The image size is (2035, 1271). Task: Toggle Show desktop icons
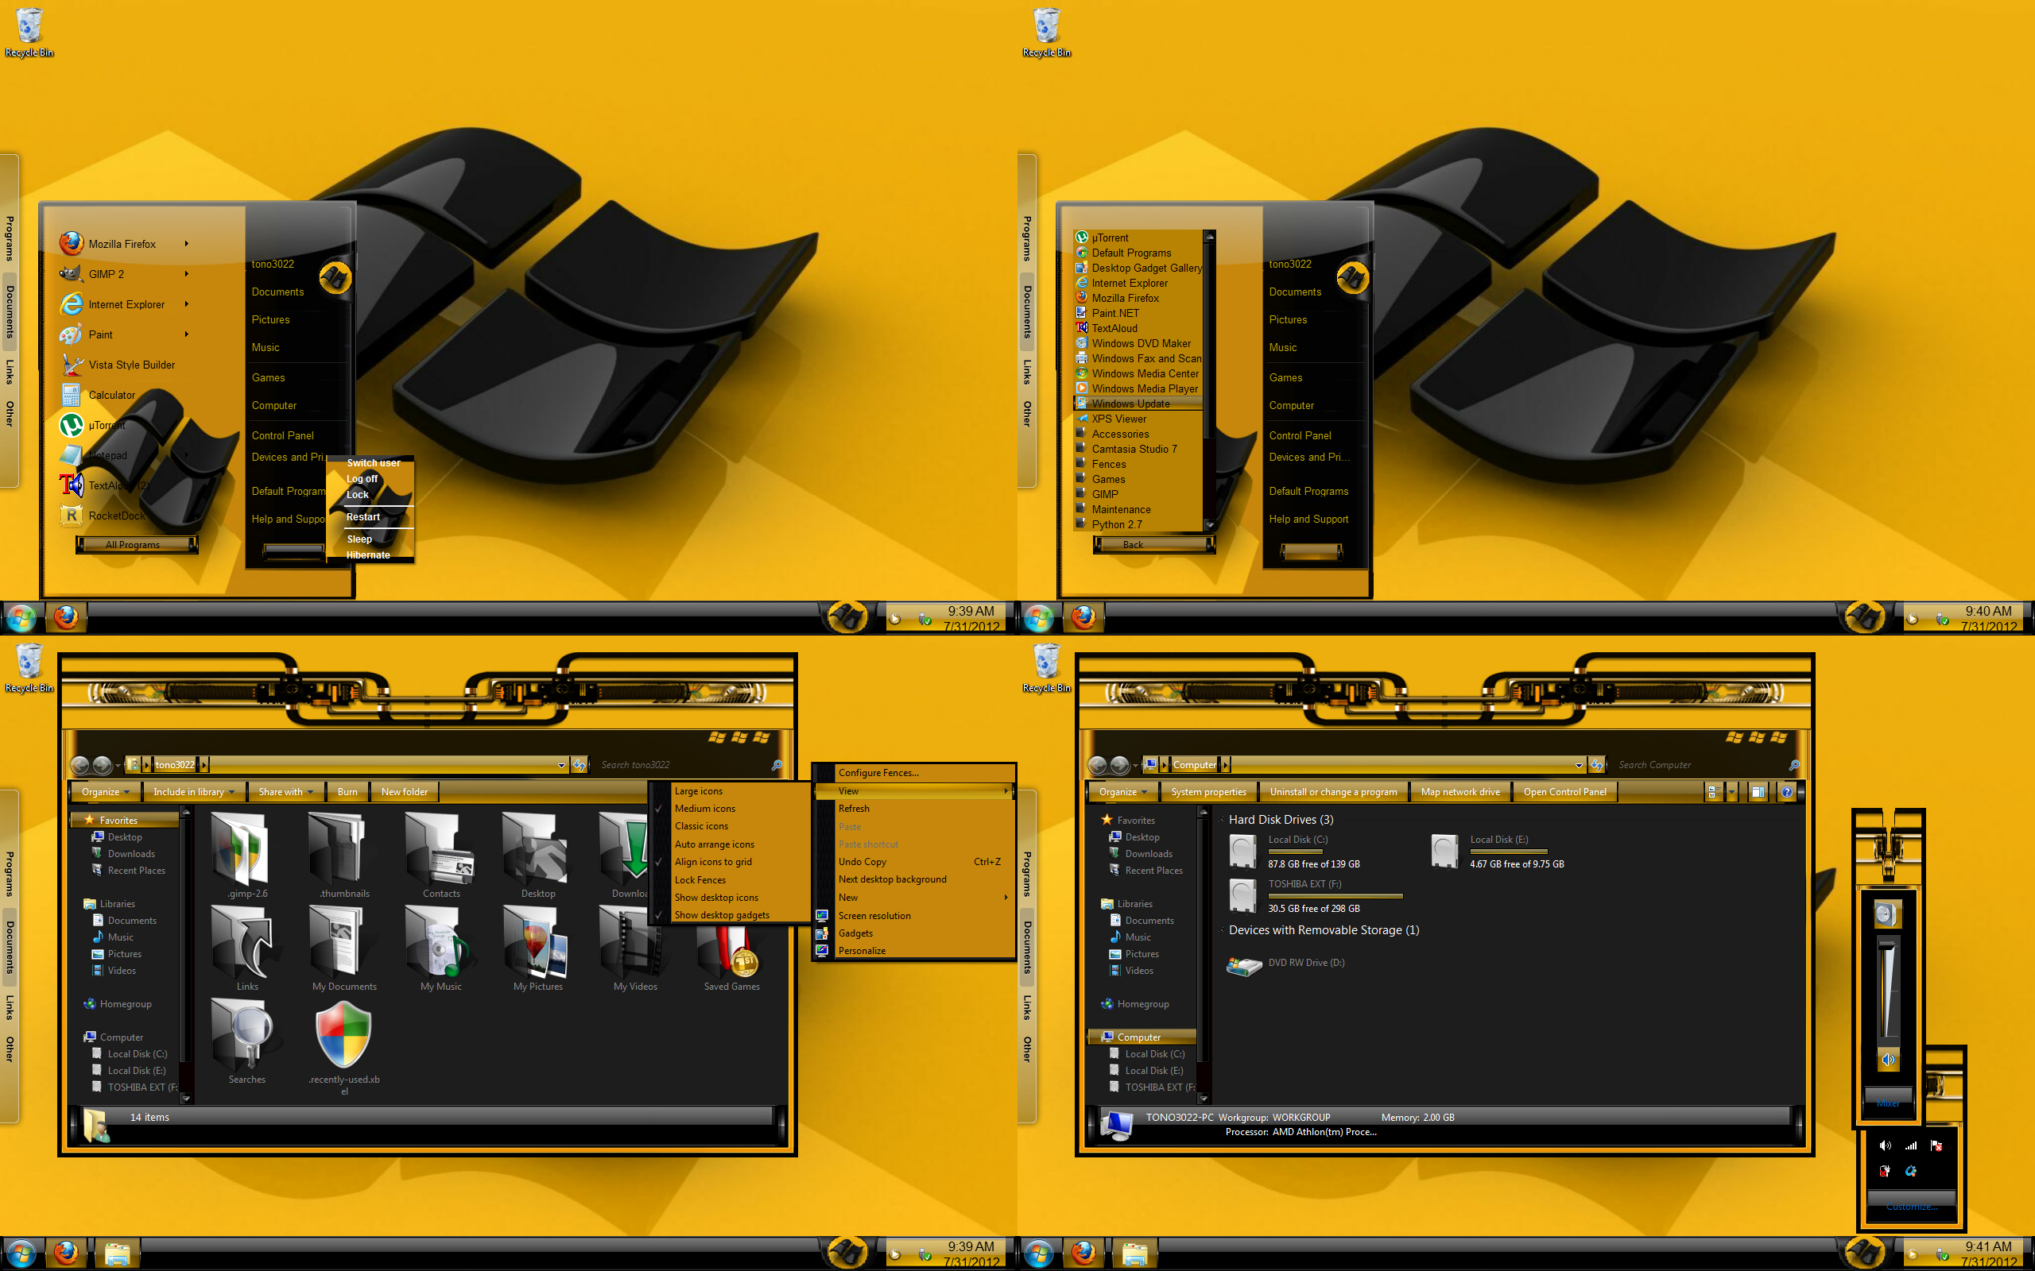715,898
